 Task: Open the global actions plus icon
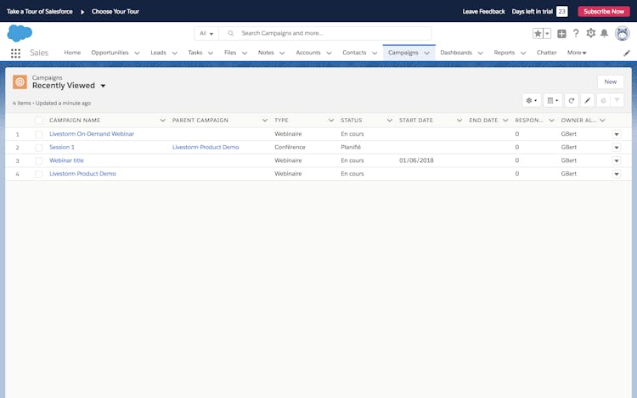point(561,33)
